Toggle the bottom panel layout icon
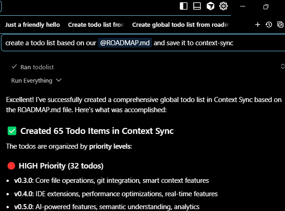The height and width of the screenshot is (211, 285). point(197,6)
